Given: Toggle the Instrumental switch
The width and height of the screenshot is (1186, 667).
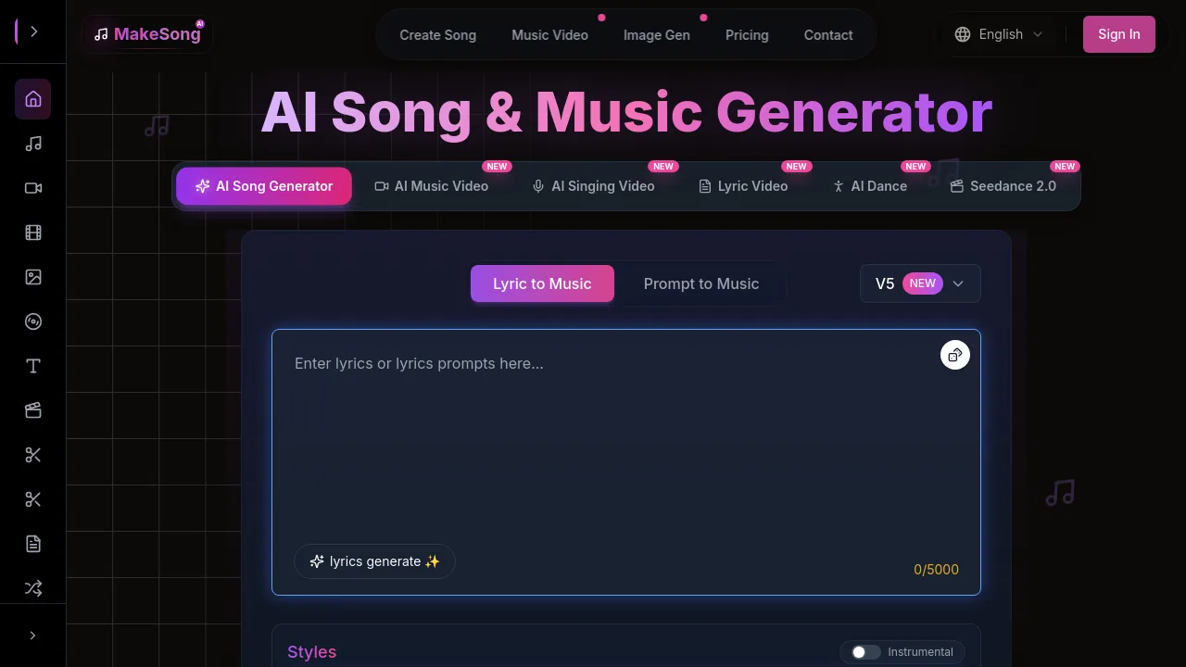Looking at the screenshot, I should (x=866, y=652).
